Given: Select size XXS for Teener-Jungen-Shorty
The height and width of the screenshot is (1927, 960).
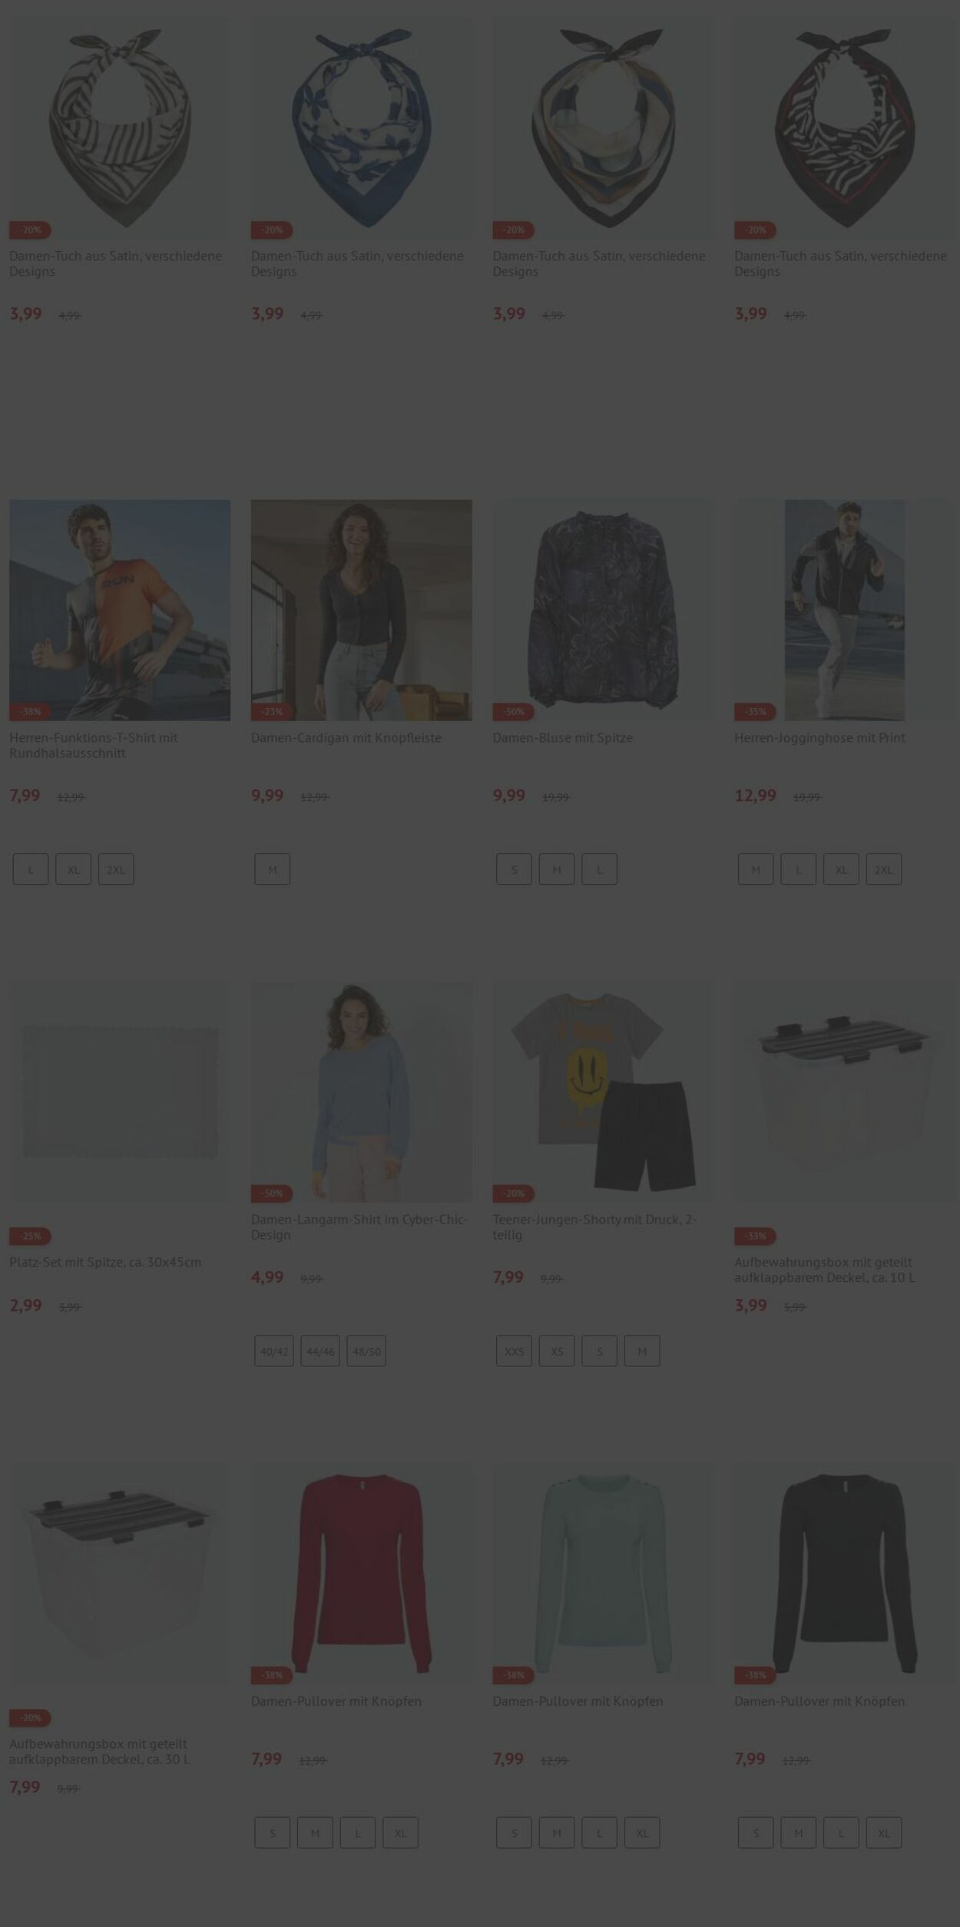Looking at the screenshot, I should pyautogui.click(x=514, y=1351).
